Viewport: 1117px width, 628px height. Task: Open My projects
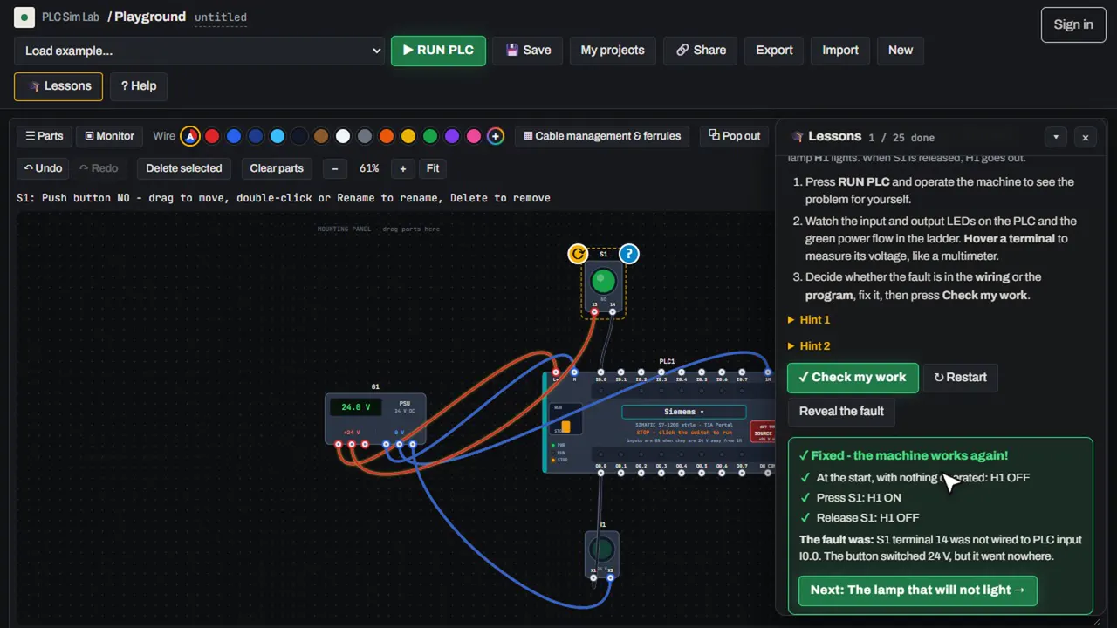tap(613, 51)
